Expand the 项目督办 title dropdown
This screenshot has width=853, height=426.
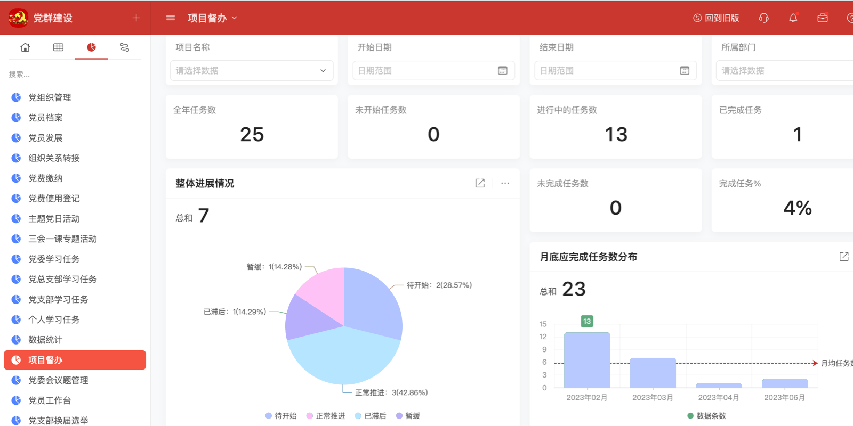click(x=212, y=18)
